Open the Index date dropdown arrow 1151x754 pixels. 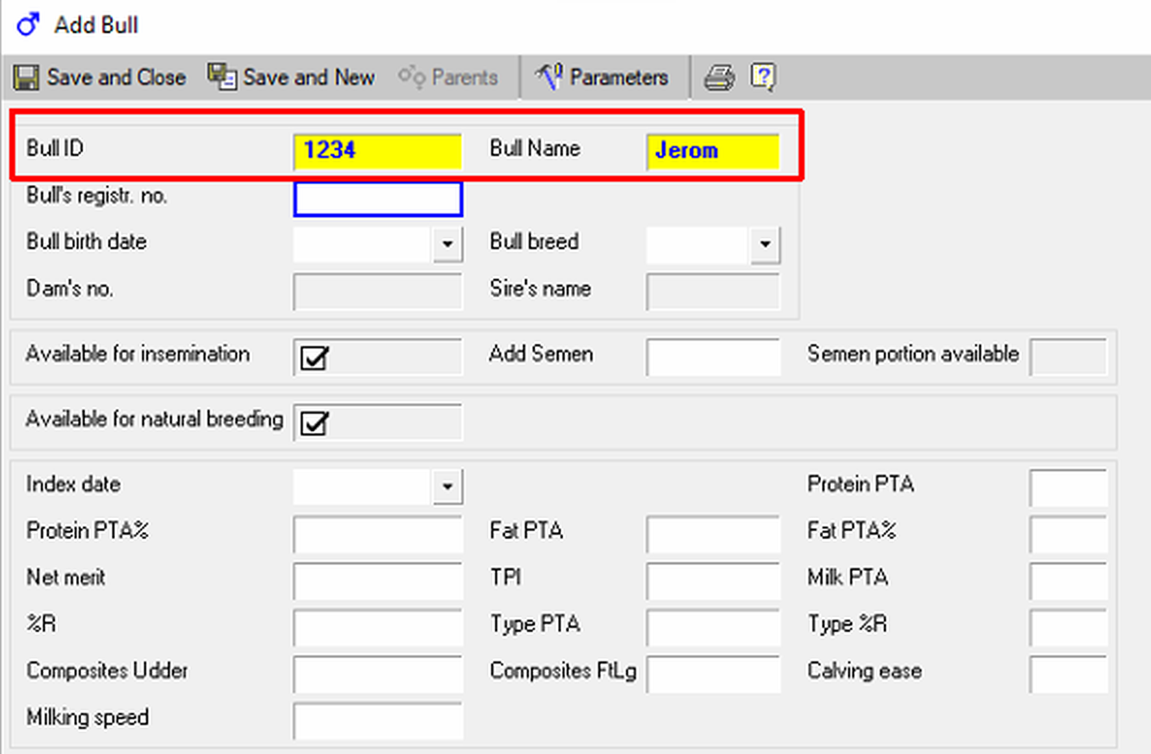(448, 487)
